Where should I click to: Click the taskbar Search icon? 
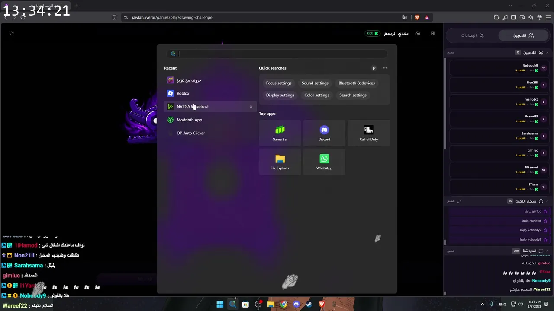(x=232, y=305)
